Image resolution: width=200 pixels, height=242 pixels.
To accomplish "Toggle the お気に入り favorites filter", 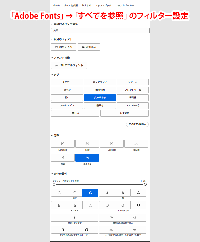I will tap(64, 47).
